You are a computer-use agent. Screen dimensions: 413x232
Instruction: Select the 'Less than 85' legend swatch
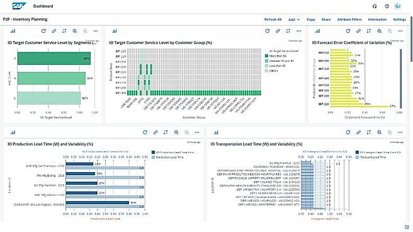tap(266, 66)
